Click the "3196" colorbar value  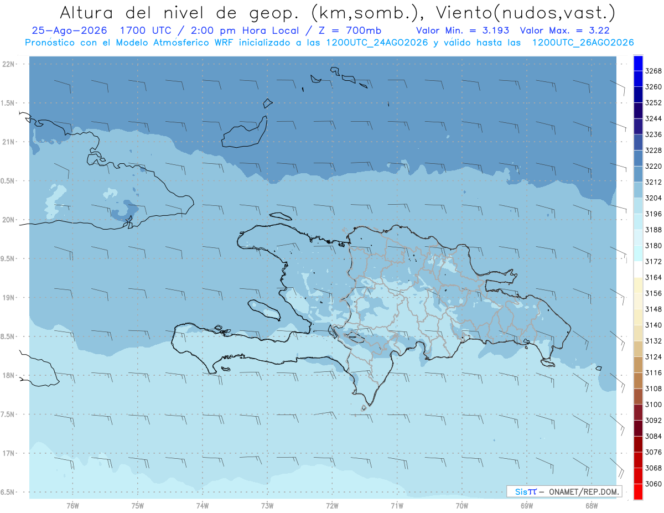tap(653, 214)
